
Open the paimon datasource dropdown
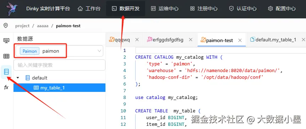pos(59,51)
